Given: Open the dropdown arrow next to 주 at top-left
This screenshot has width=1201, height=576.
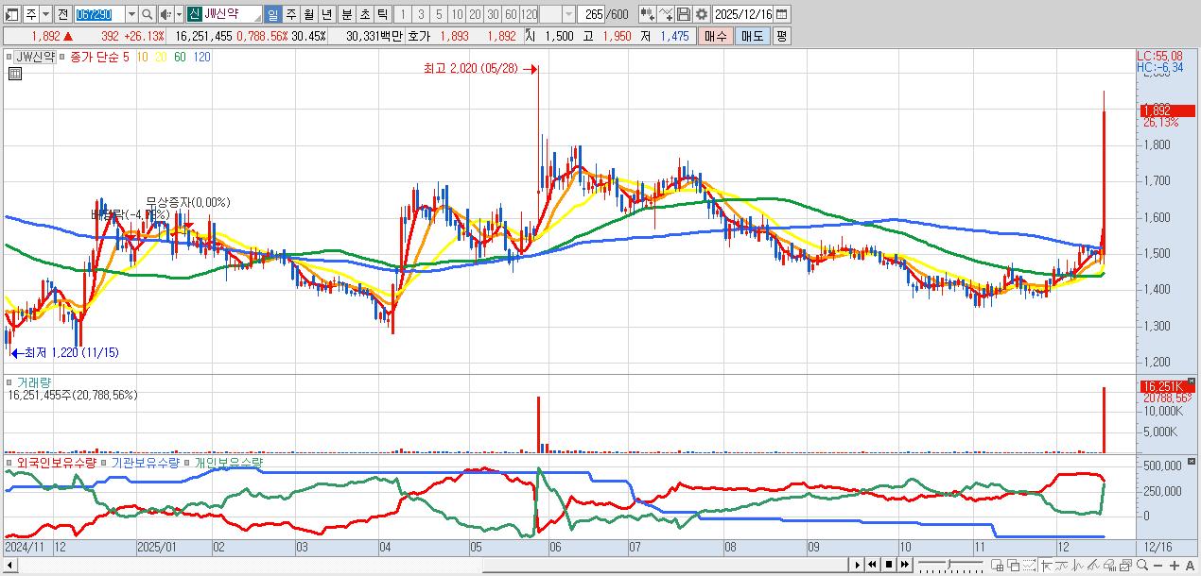Looking at the screenshot, I should (x=44, y=14).
